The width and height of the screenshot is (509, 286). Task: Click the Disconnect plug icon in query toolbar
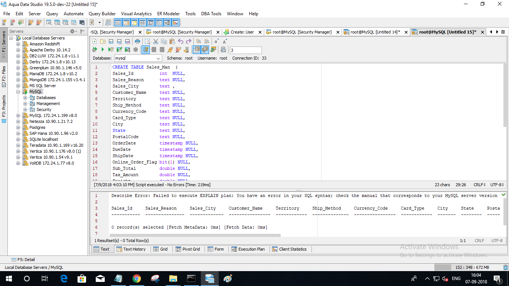pyautogui.click(x=178, y=50)
